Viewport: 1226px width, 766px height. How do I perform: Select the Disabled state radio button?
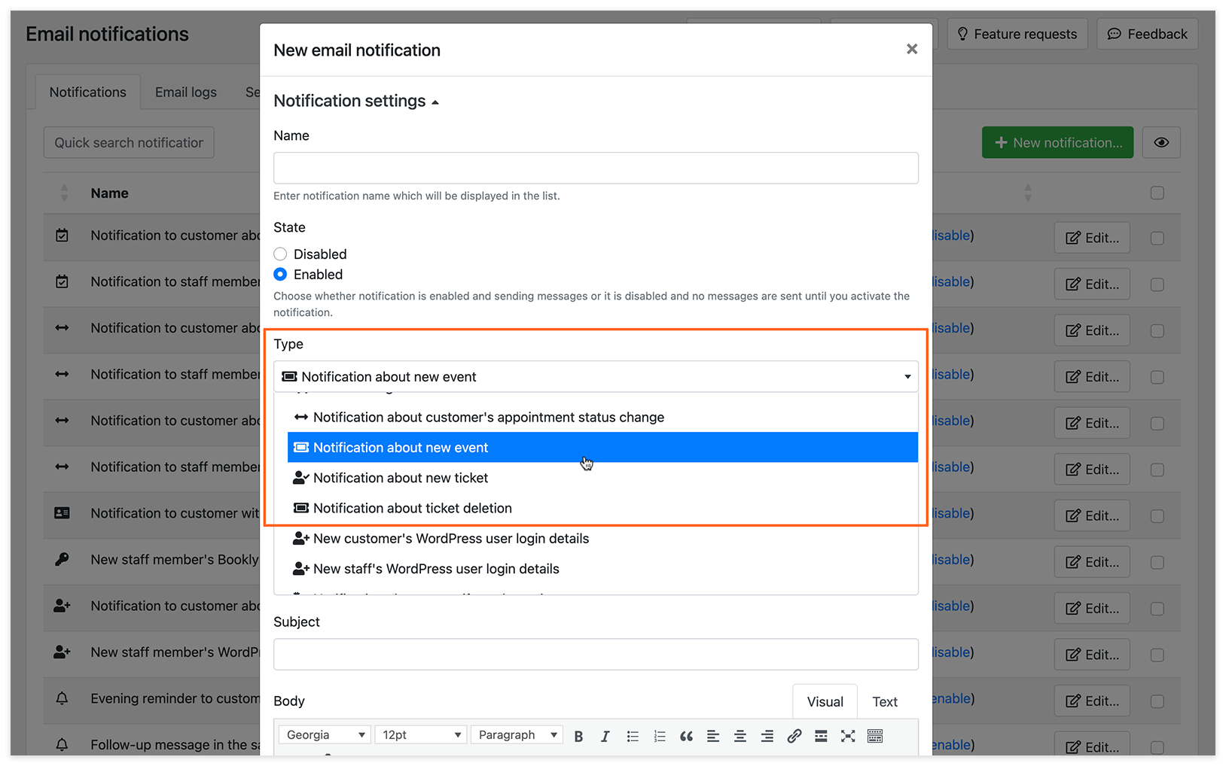[280, 254]
